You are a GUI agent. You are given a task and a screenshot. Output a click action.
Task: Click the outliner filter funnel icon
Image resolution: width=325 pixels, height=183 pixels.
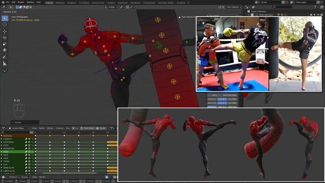[x=315, y=7]
